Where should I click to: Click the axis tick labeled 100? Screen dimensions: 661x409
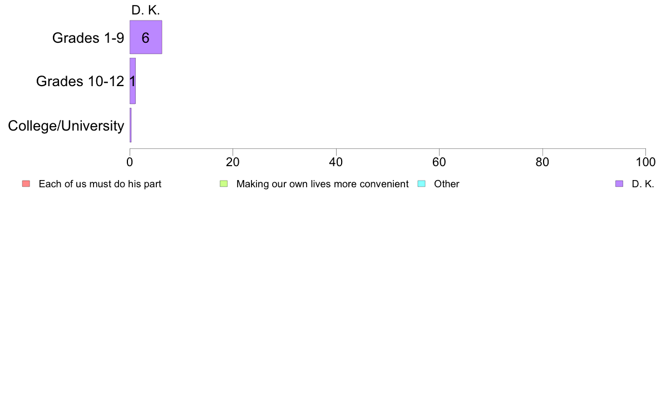pyautogui.click(x=645, y=162)
